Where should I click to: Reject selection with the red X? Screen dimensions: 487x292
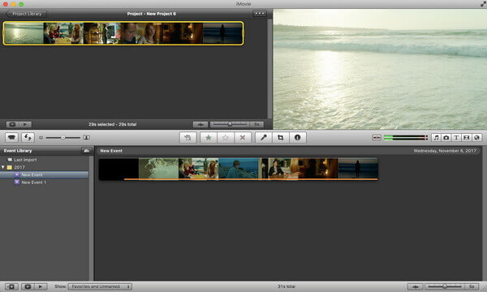pos(243,137)
